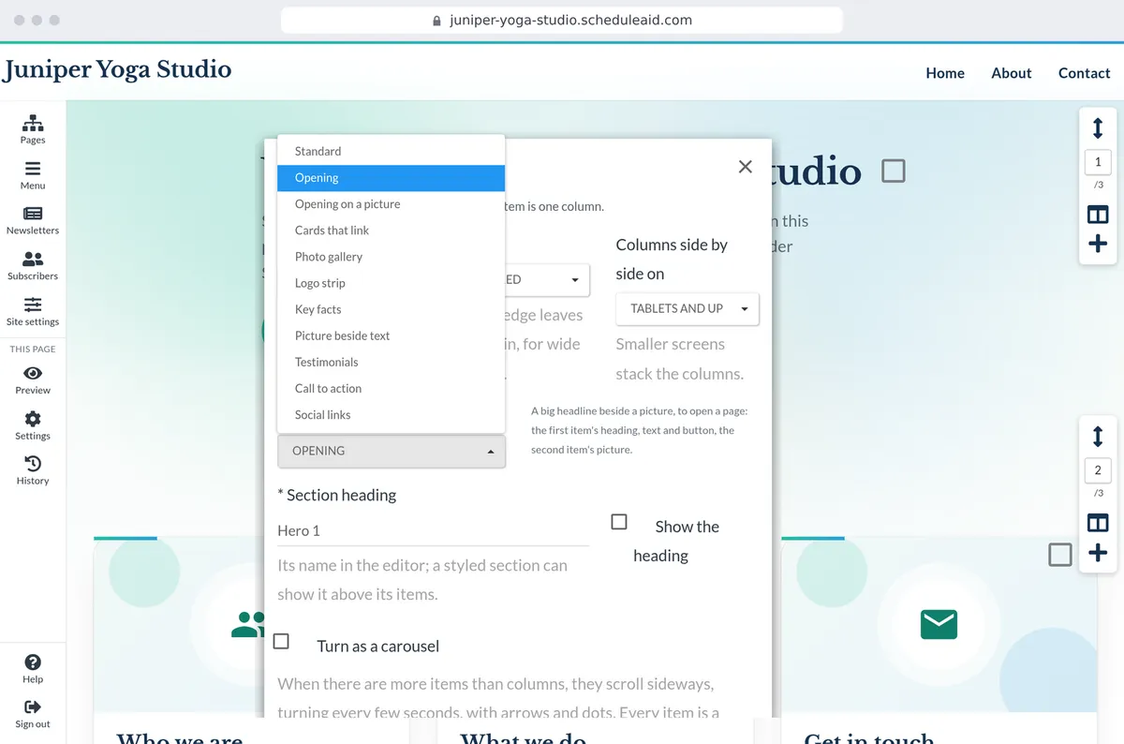Open the Pages site map icon
The height and width of the screenshot is (744, 1124).
tap(33, 123)
